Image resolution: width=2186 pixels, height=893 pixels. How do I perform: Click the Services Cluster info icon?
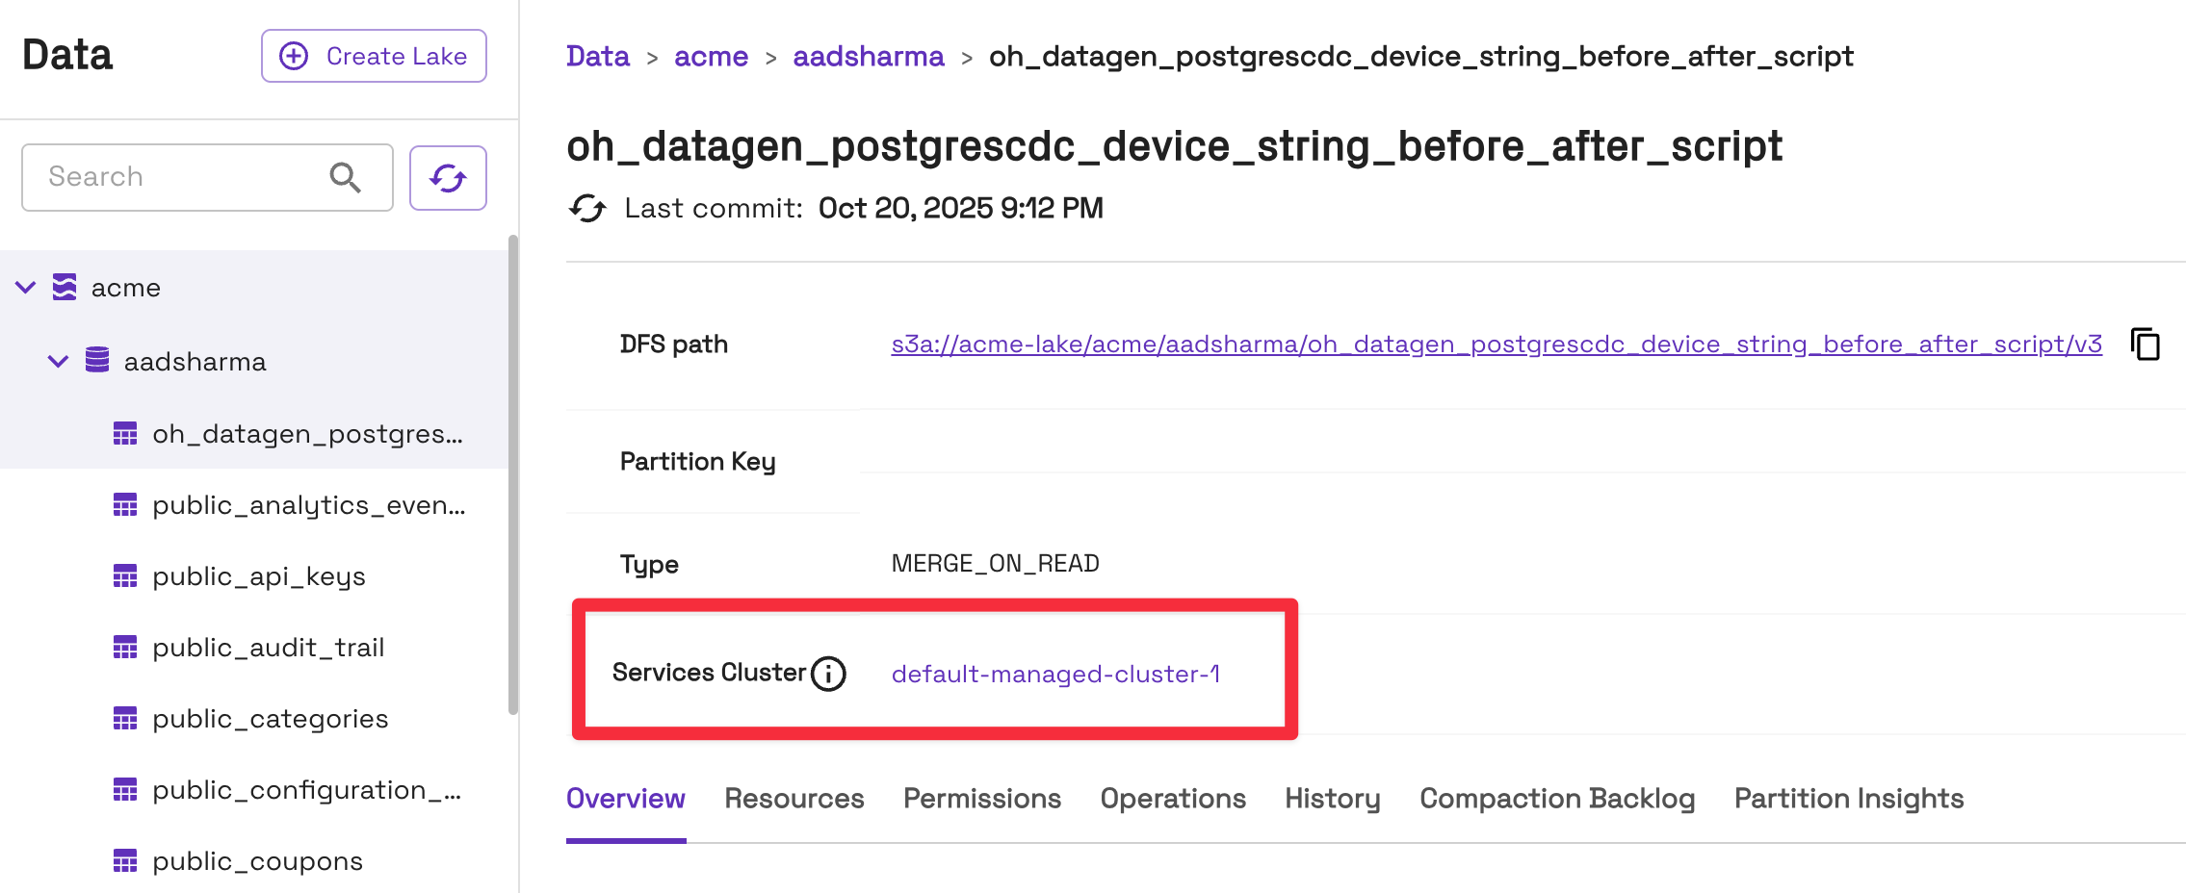tap(828, 674)
